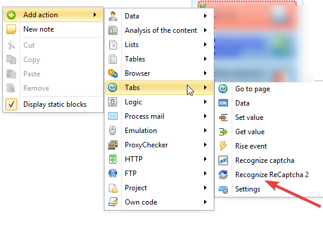
Task: Click the Recognize captcha icon
Action: point(223,160)
